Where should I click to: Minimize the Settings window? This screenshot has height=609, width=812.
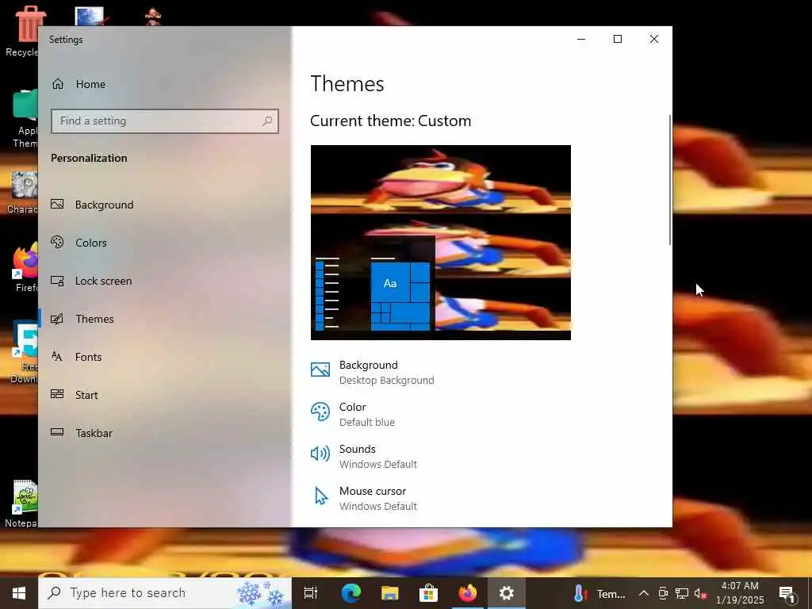click(581, 39)
